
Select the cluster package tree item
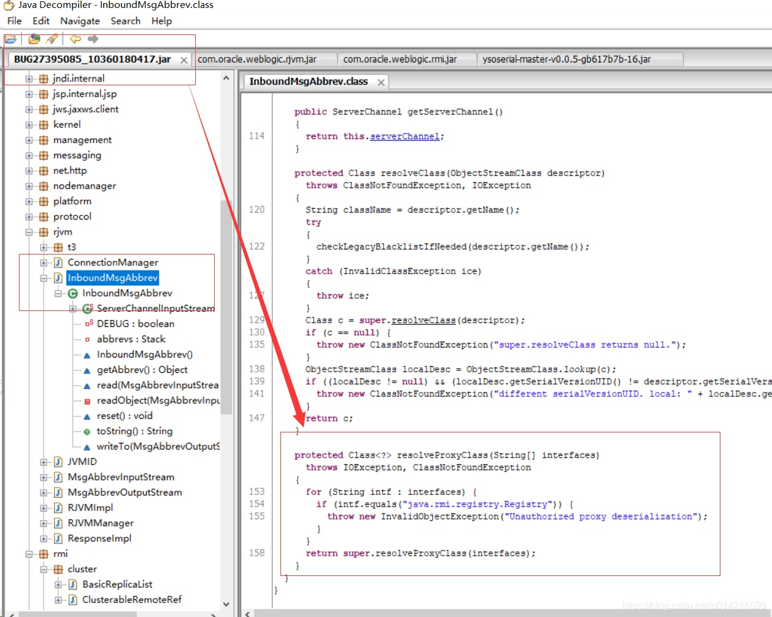(x=82, y=569)
